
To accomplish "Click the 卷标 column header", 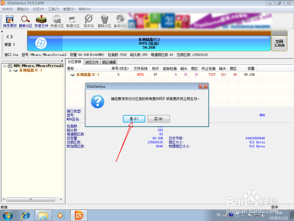I will click(x=88, y=69).
